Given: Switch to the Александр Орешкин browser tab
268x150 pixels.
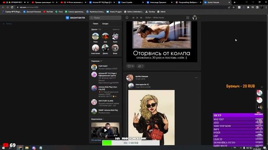Looking at the screenshot, I should point(160,2).
